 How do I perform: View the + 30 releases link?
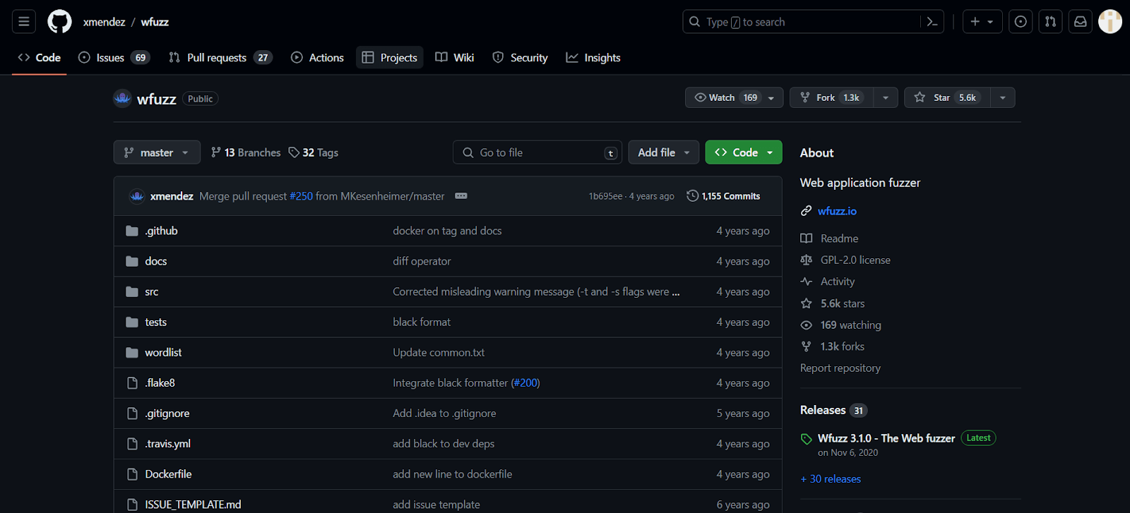(x=831, y=478)
